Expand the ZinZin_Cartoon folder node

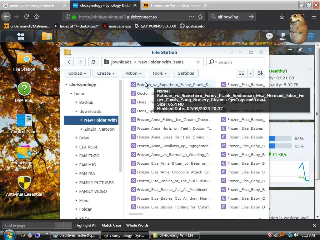pyautogui.click(x=81, y=129)
